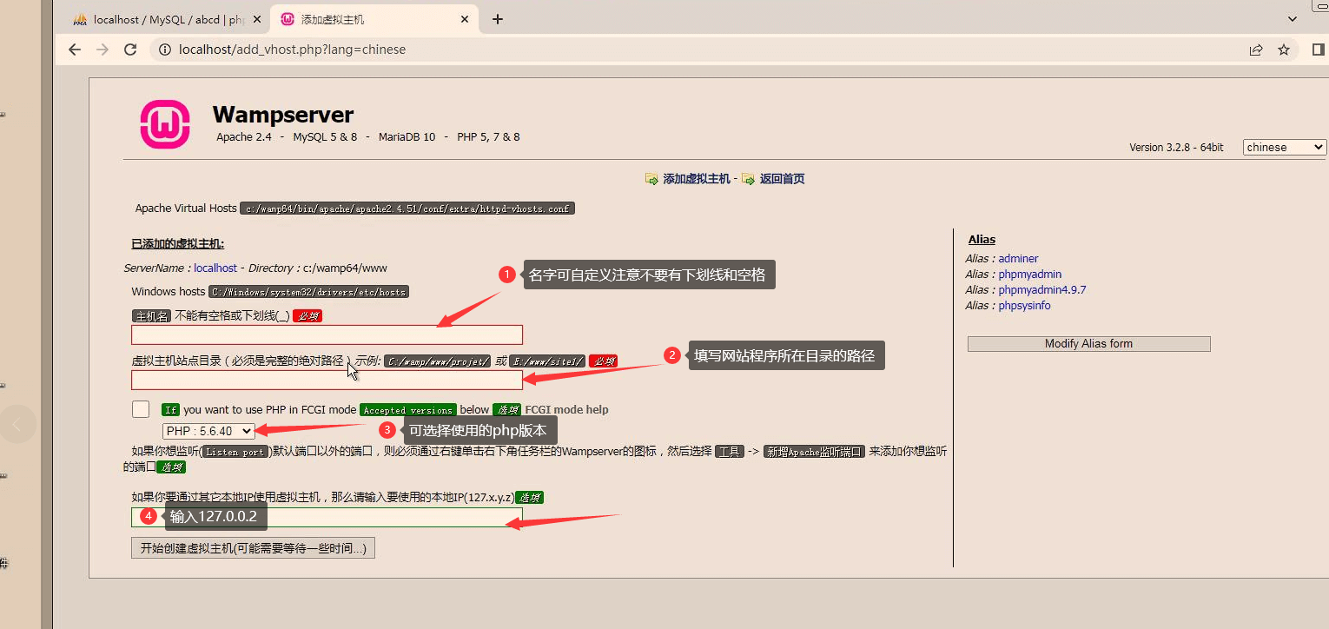Open a new browser tab
This screenshot has height=629, width=1329.
click(498, 19)
